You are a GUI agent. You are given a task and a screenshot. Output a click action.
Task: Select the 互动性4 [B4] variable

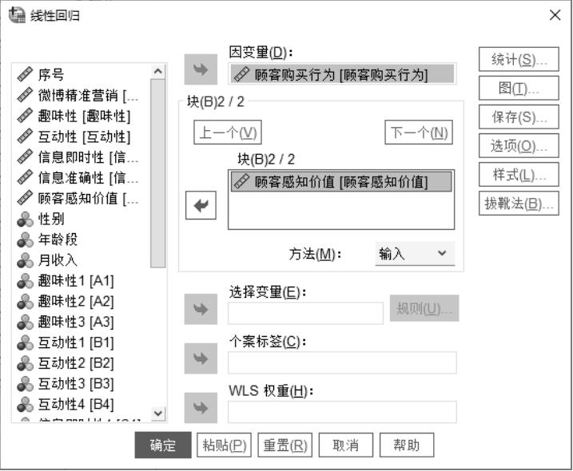point(82,404)
